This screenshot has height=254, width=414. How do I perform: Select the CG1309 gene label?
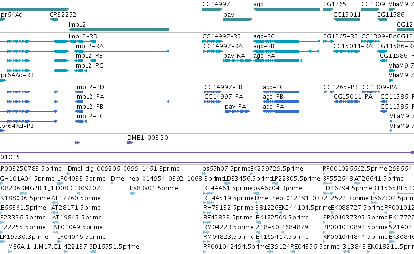coord(373,4)
